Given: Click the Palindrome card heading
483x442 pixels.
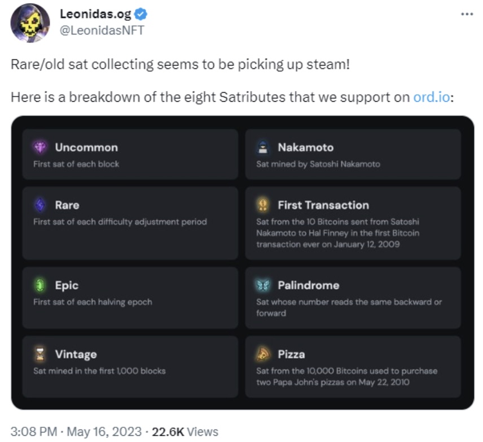Looking at the screenshot, I should 308,285.
